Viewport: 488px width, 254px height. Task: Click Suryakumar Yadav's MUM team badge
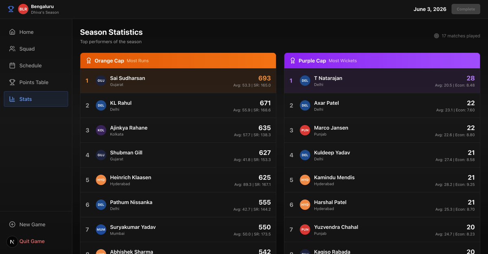tap(101, 230)
